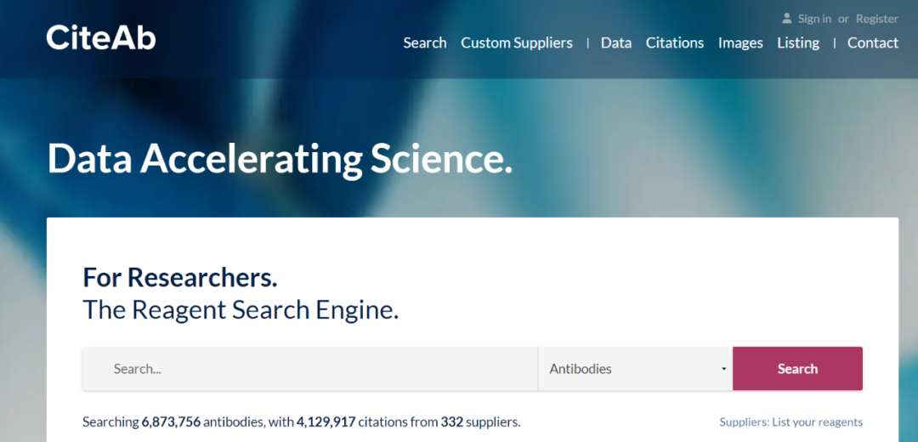Viewport: 918px width, 442px height.
Task: Click the CiteAb logo
Action: [x=101, y=37]
